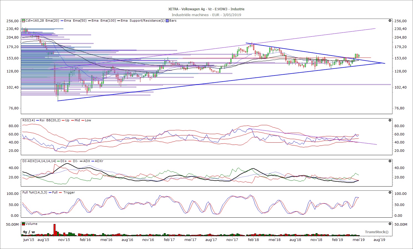413x249 pixels.
Task: Click the feb'18 date axis label
Action: point(253,240)
